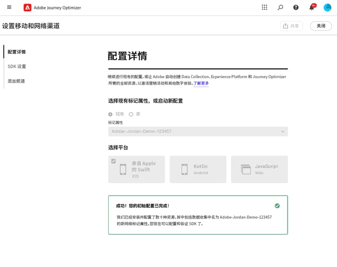Select the Kotlin Android platform card

tap(198, 169)
